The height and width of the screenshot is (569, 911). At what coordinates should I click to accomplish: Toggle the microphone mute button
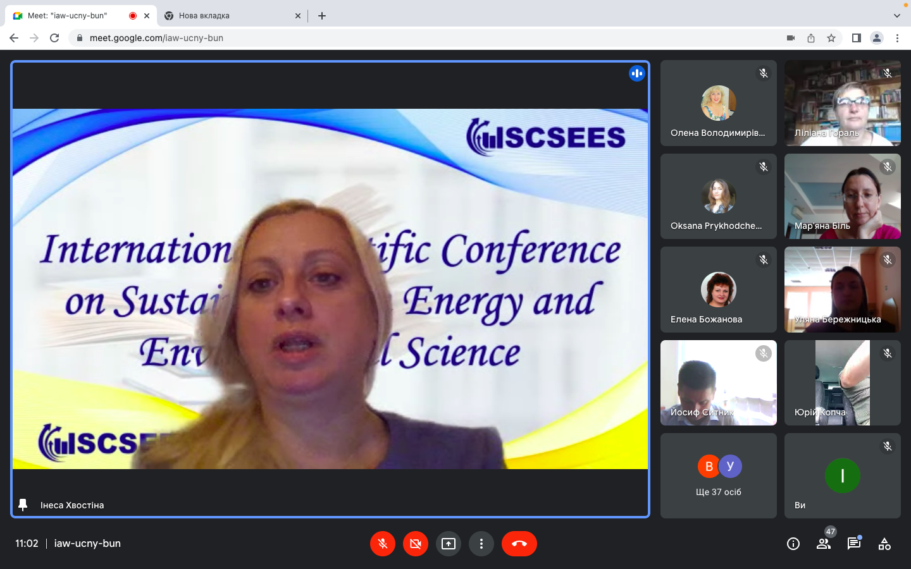coord(383,544)
